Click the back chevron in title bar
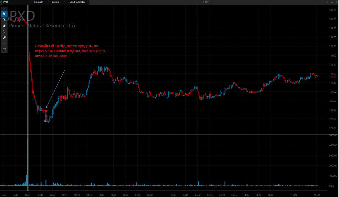This screenshot has width=339, height=197. pyautogui.click(x=327, y=2)
